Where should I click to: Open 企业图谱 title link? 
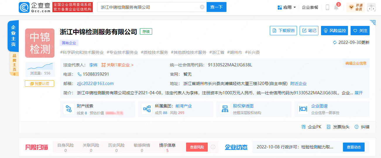point(320,106)
